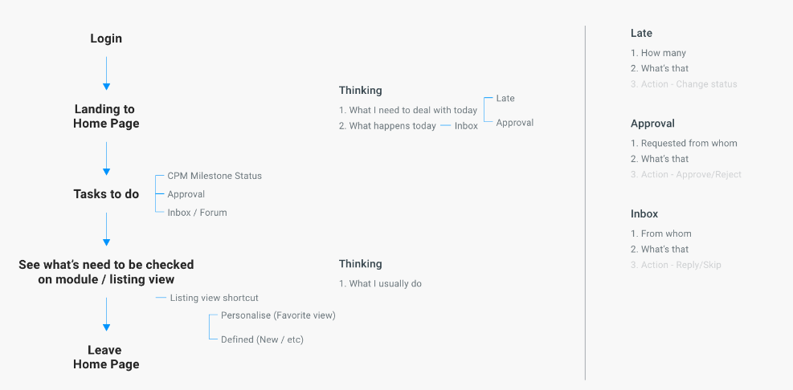Click the Approval item under Tasks to do
The image size is (793, 390).
click(x=186, y=194)
